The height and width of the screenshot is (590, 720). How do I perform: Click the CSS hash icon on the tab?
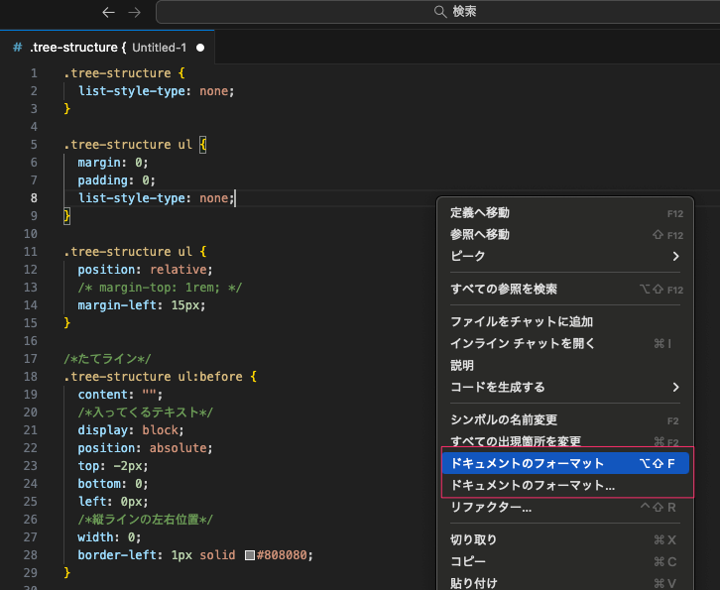[17, 47]
